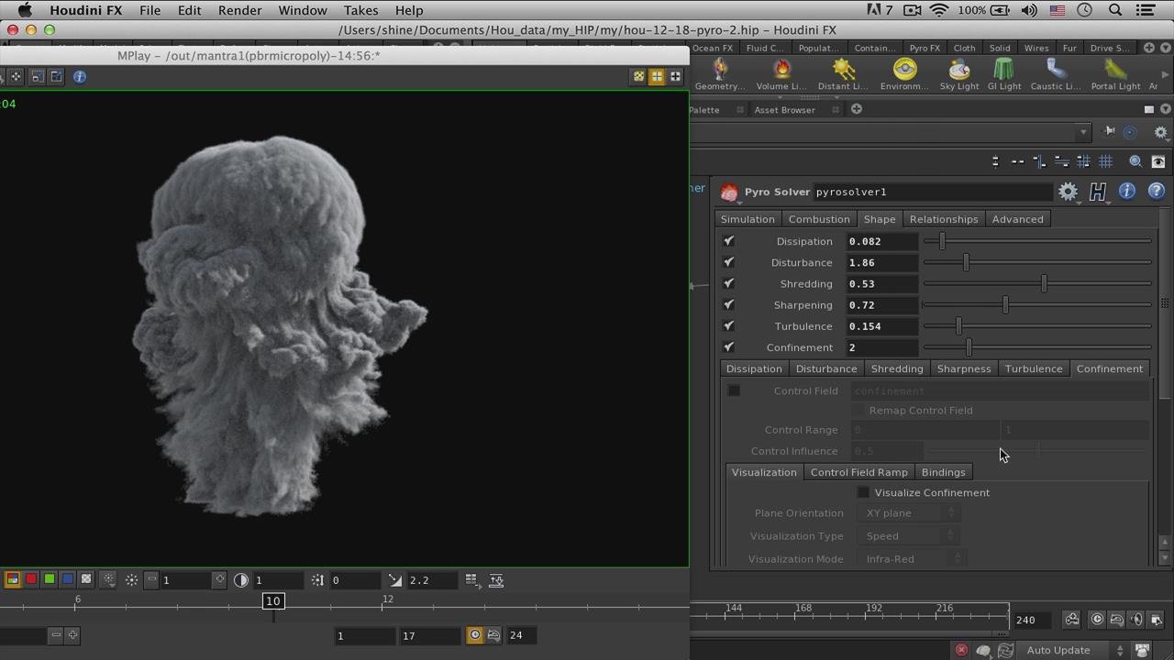Select the alpha checker channel in MPlay
1174x660 pixels.
(x=86, y=579)
